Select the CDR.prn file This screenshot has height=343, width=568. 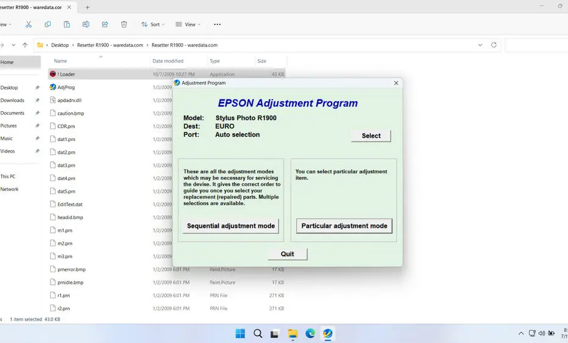point(66,126)
